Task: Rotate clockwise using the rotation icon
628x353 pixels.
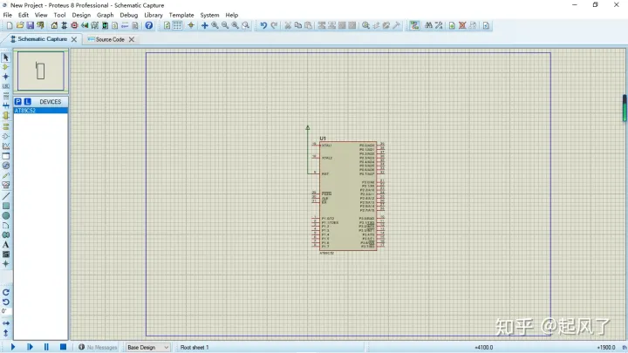Action: tap(6, 292)
